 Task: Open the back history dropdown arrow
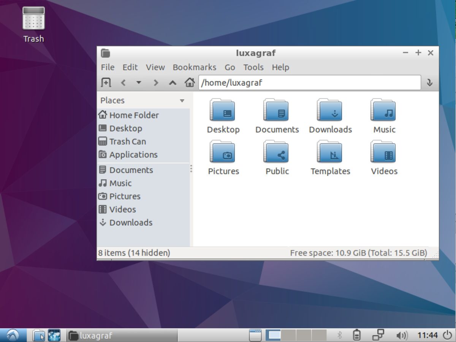139,83
